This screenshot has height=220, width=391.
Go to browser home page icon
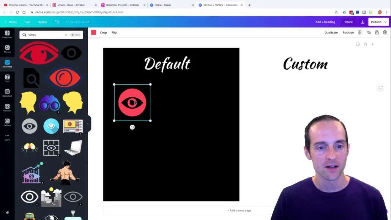click(x=24, y=12)
